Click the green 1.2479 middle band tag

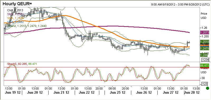click(x=204, y=48)
